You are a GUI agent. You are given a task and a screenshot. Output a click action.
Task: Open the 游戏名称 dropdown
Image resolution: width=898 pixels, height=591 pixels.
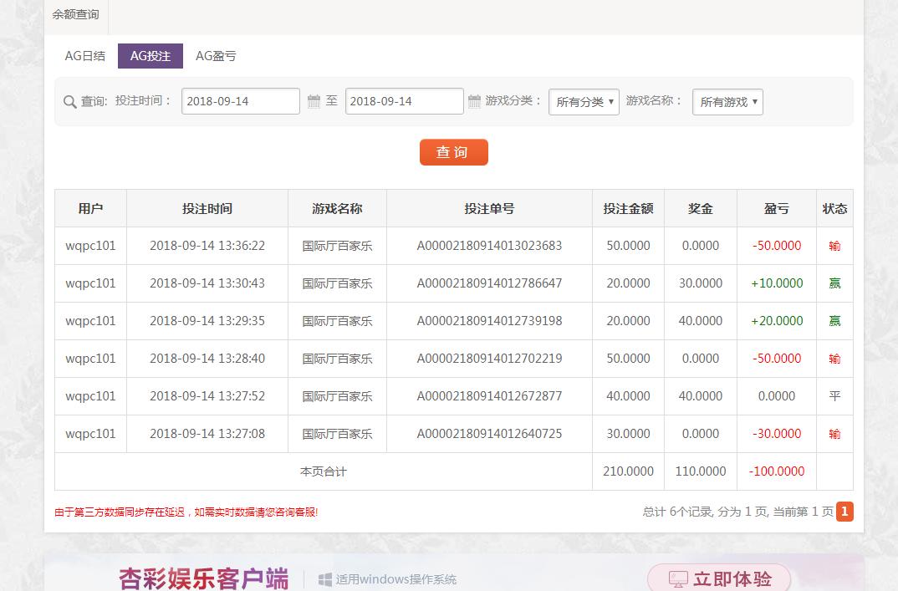click(x=727, y=102)
